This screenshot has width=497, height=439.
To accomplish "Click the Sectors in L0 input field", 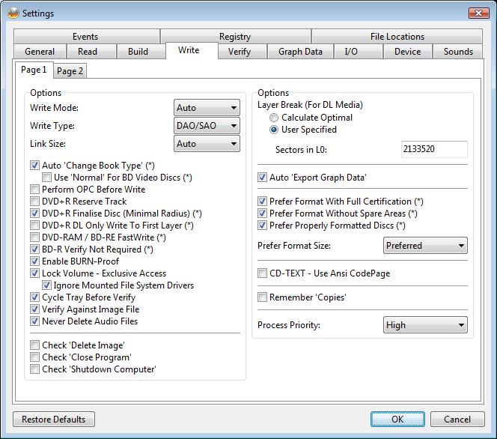I will [x=434, y=149].
